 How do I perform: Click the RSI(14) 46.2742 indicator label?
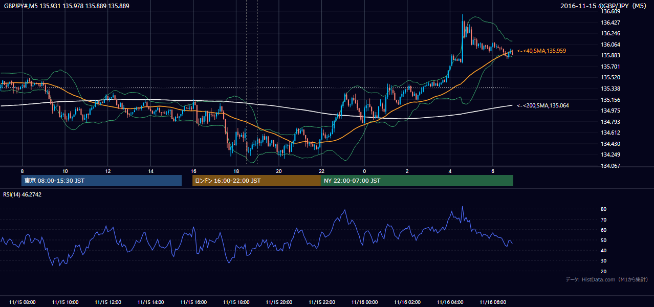(x=22, y=194)
